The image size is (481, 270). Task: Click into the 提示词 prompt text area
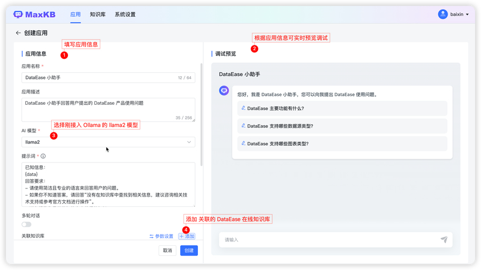pos(108,184)
